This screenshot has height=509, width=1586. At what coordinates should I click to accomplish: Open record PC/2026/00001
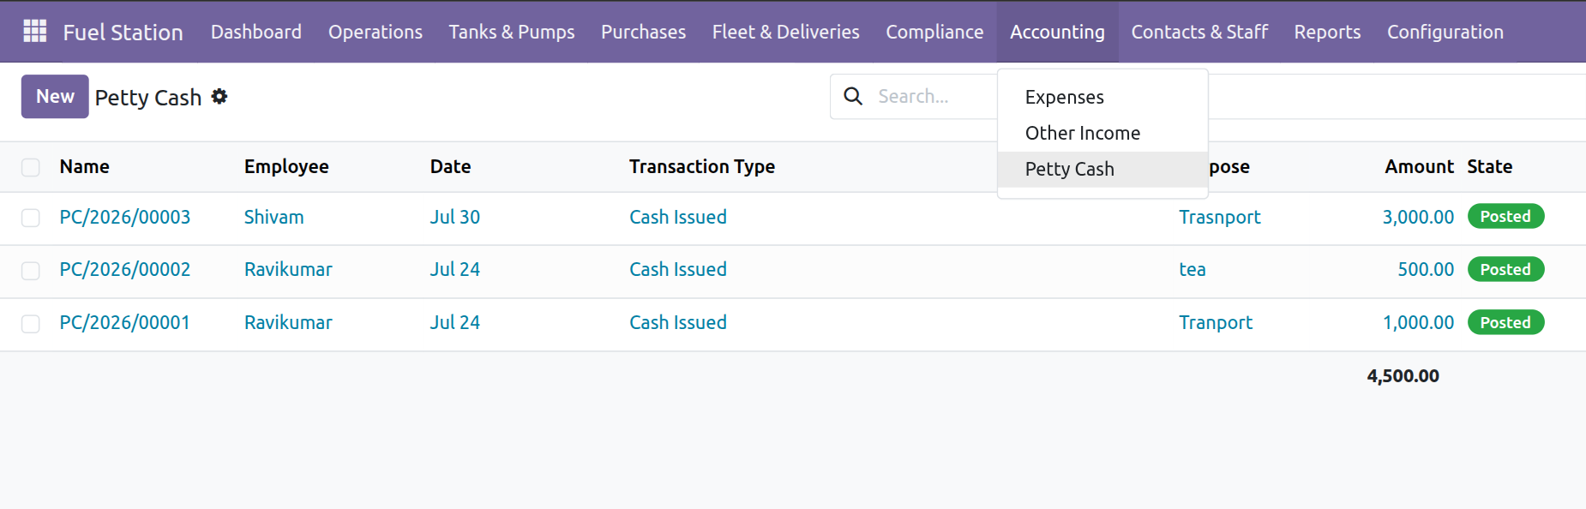pos(125,322)
